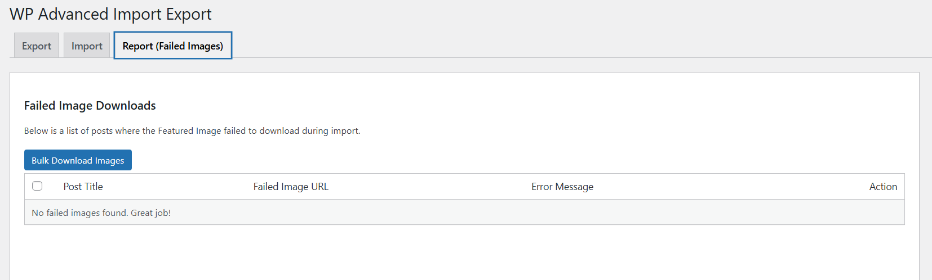This screenshot has width=932, height=280.
Task: Open the Import tab
Action: [x=87, y=46]
